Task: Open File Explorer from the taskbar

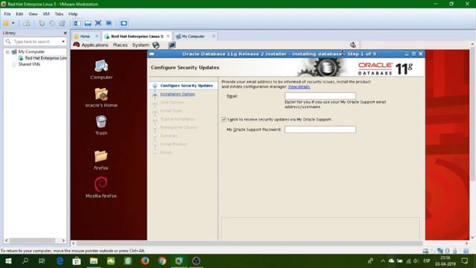Action: 94,261
